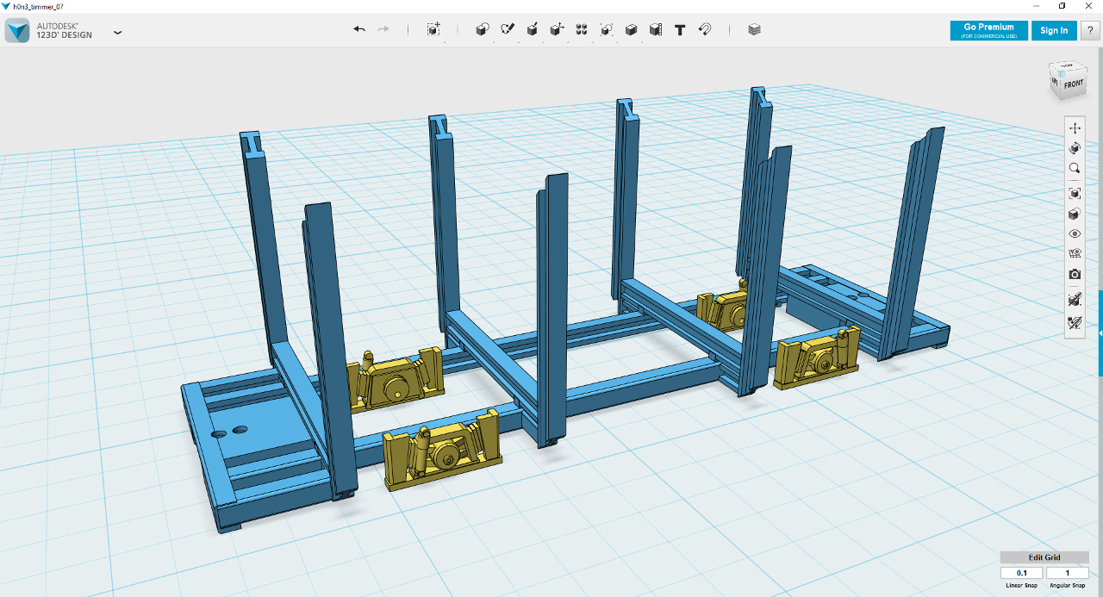This screenshot has height=597, width=1103.
Task: Click the LEFT face of view cube
Action: click(1054, 83)
